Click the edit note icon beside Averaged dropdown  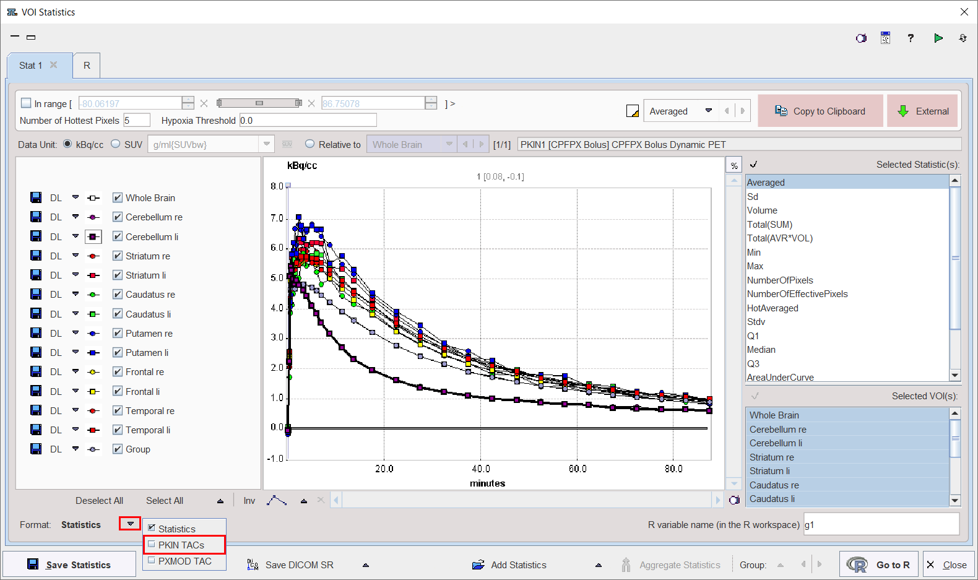(x=632, y=111)
